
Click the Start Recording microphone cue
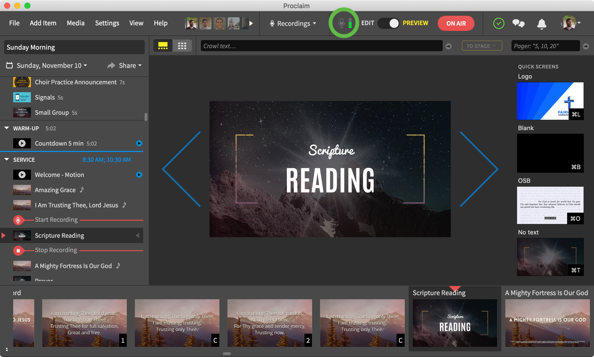pos(18,220)
